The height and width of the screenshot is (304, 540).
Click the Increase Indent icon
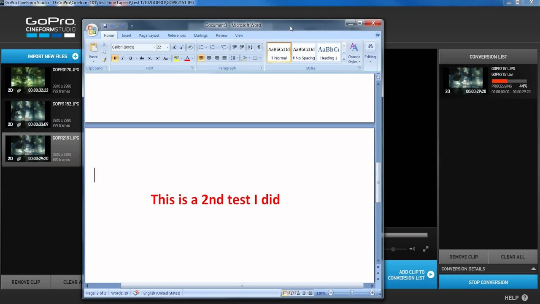[x=242, y=47]
